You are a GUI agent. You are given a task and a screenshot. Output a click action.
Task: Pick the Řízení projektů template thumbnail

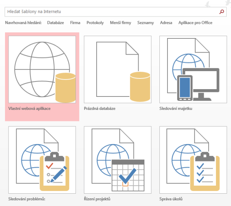[118, 160]
